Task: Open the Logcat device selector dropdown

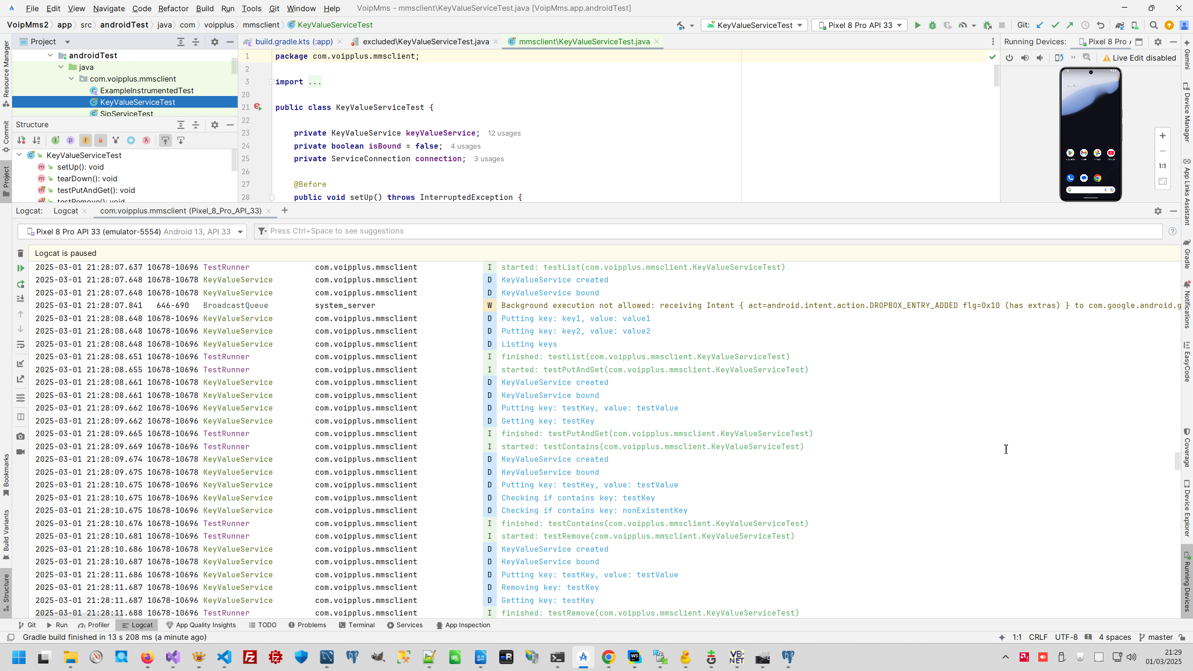Action: pos(132,232)
